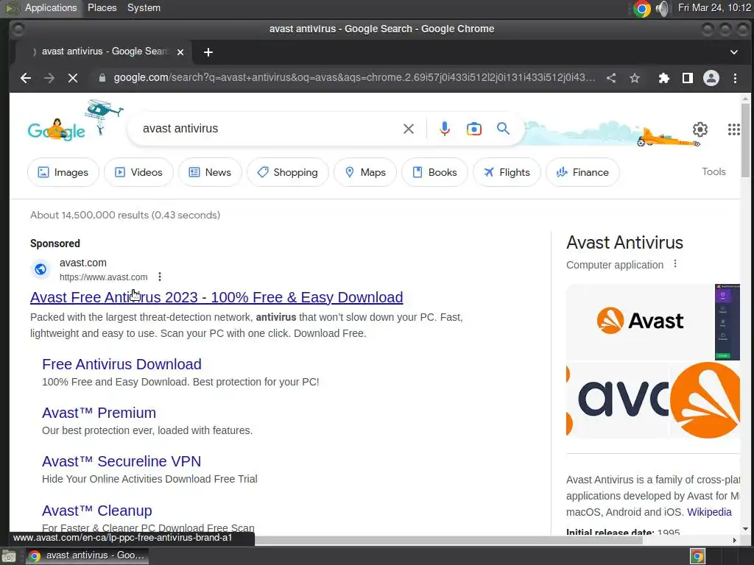Viewport: 754px width, 565px height.
Task: Start voice search with the microphone
Action: 445,129
